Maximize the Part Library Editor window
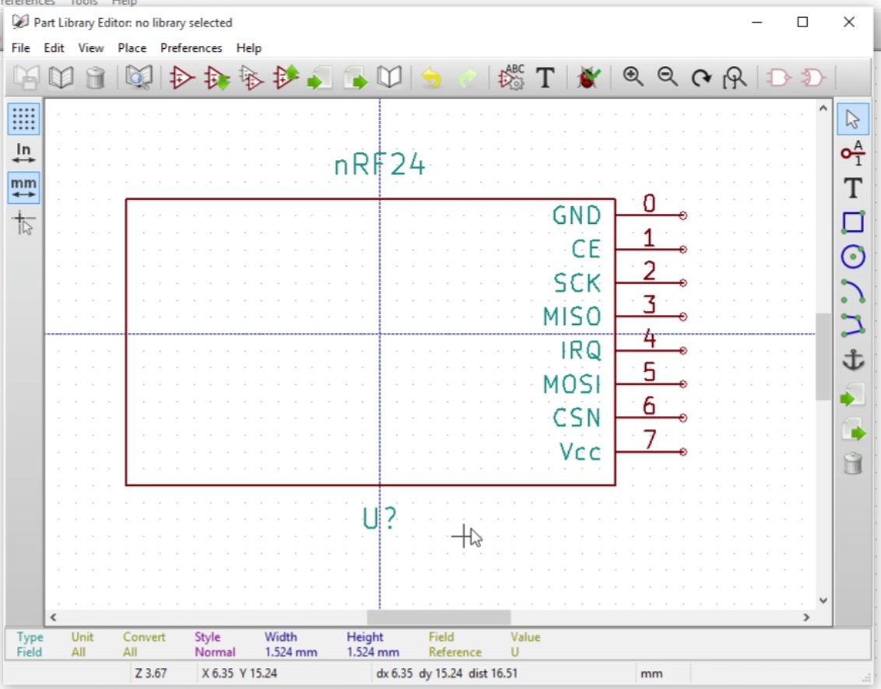The height and width of the screenshot is (689, 881). (x=802, y=22)
